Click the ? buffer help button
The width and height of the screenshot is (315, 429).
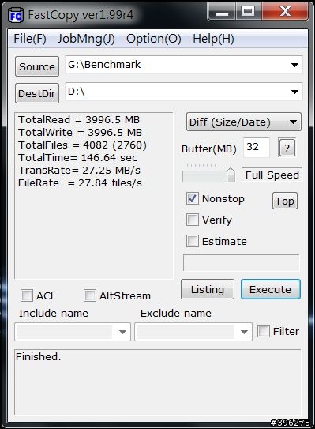[x=287, y=148]
